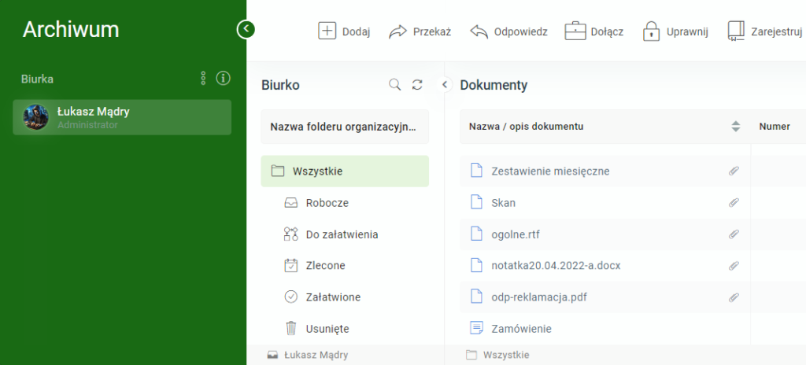Select the Łukasz Mądry Administrator entry
The image size is (806, 365).
(x=122, y=117)
